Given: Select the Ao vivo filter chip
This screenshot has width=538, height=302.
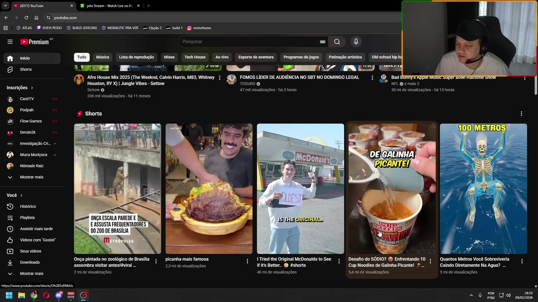Looking at the screenshot, I should [x=222, y=57].
